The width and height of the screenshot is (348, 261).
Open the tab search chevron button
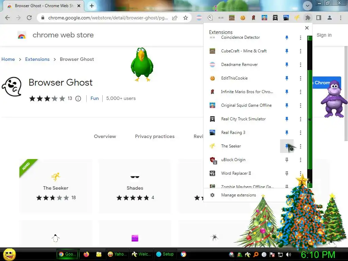coord(307,6)
